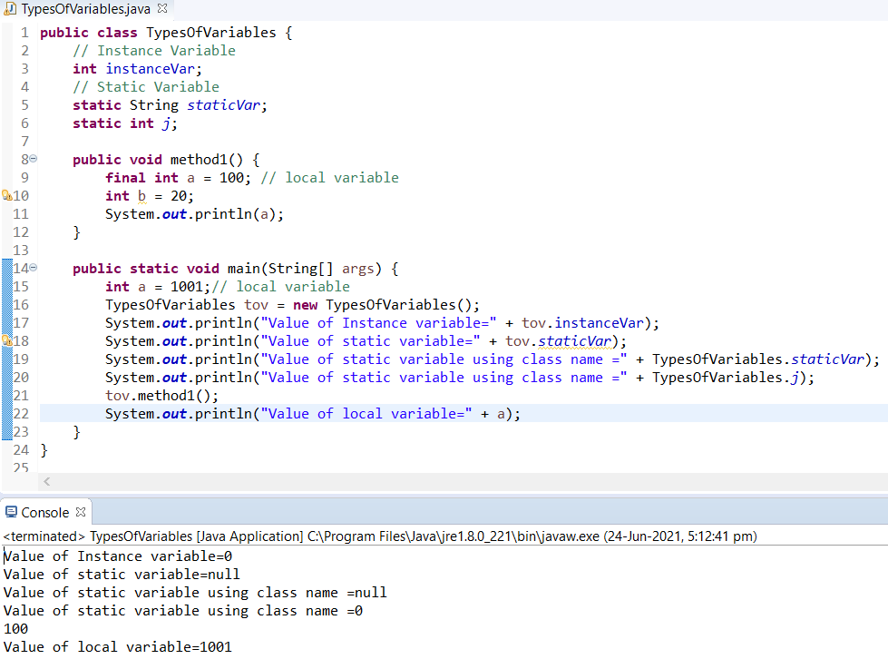Click console output '100'

pyautogui.click(x=15, y=629)
